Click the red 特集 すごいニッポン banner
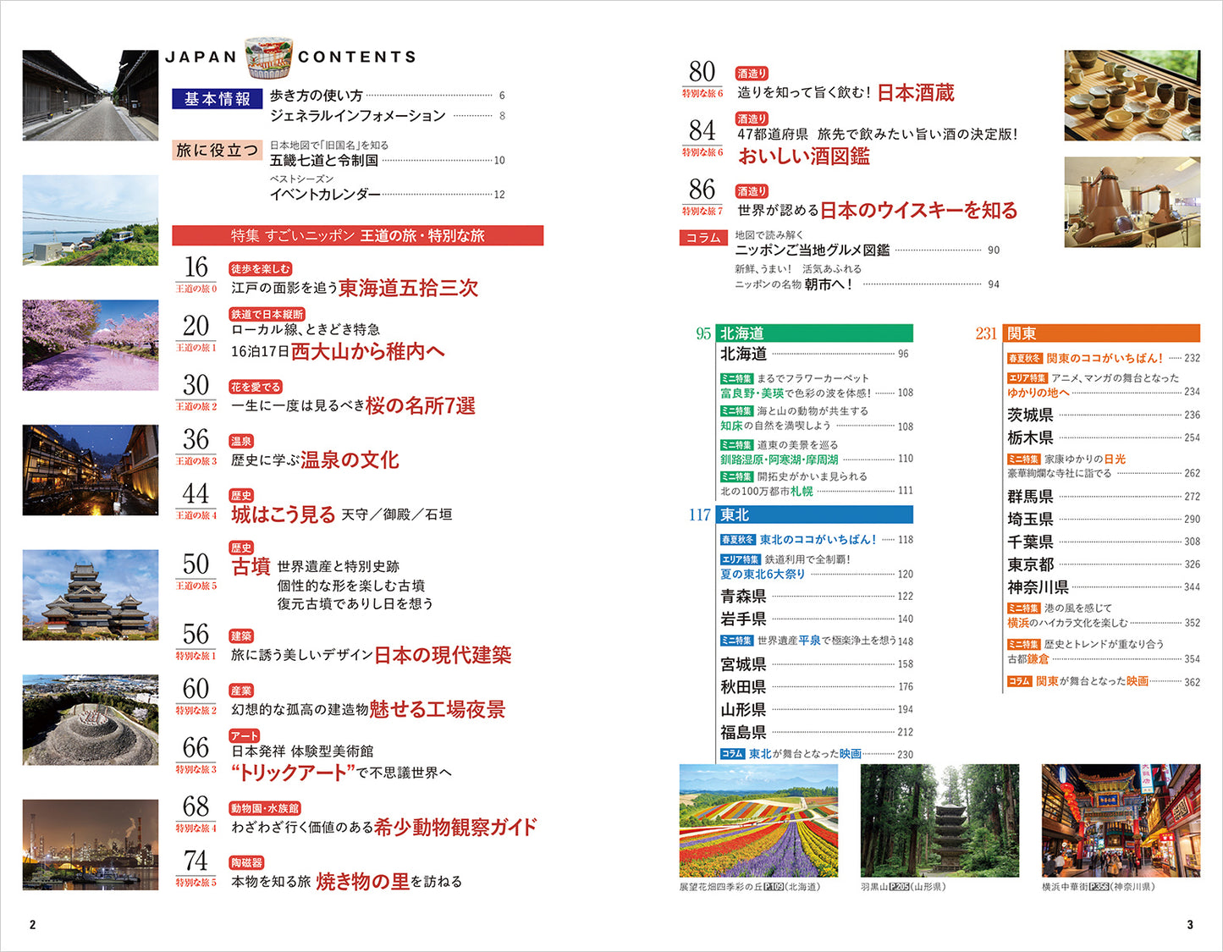This screenshot has height=952, width=1223. coord(357,236)
